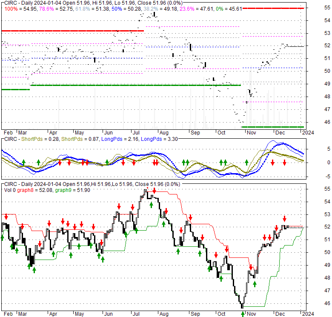This screenshot has height=317, width=332.
Task: Click the red sell arrow above the December high
Action: click(284, 218)
